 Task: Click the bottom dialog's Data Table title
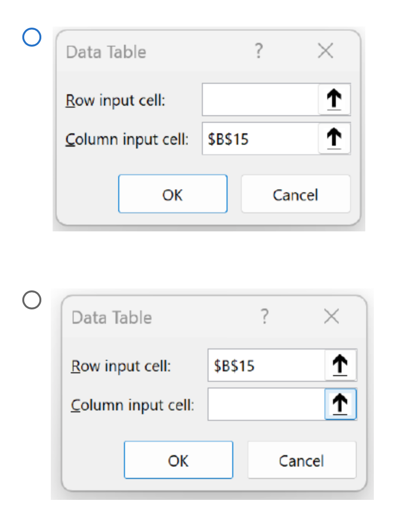pyautogui.click(x=112, y=318)
